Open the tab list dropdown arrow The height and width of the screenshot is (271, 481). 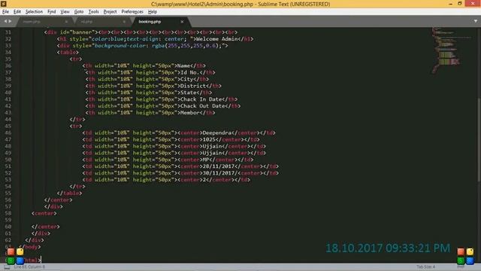click(x=476, y=21)
